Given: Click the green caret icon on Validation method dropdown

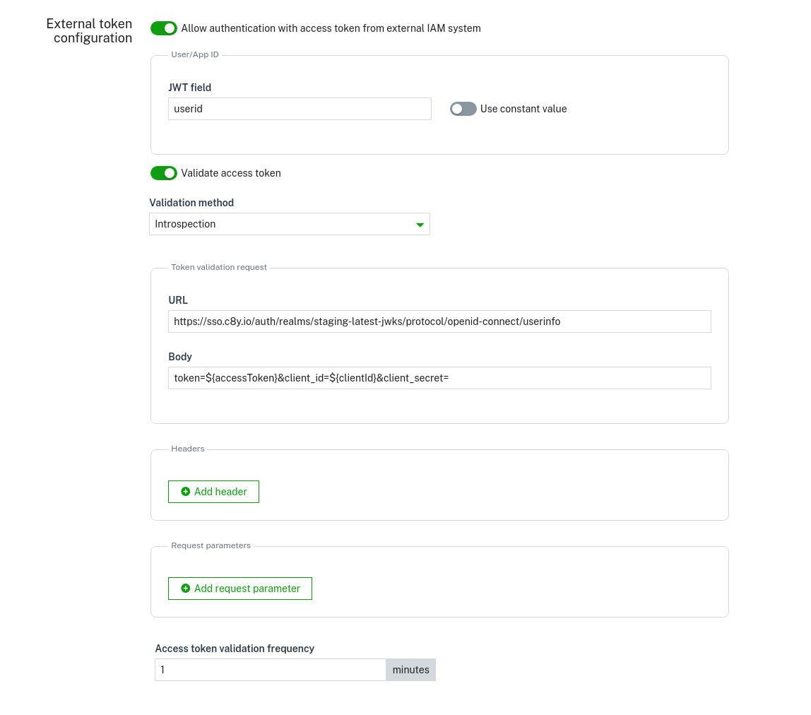Looking at the screenshot, I should coord(420,224).
